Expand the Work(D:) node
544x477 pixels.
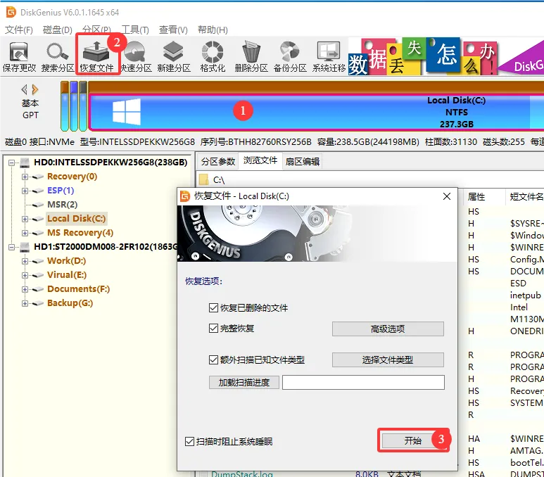25,261
